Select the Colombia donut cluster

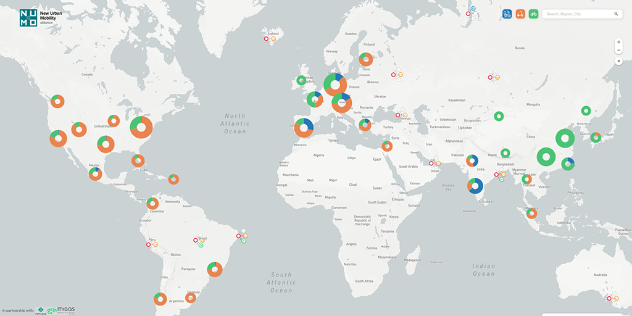(152, 203)
